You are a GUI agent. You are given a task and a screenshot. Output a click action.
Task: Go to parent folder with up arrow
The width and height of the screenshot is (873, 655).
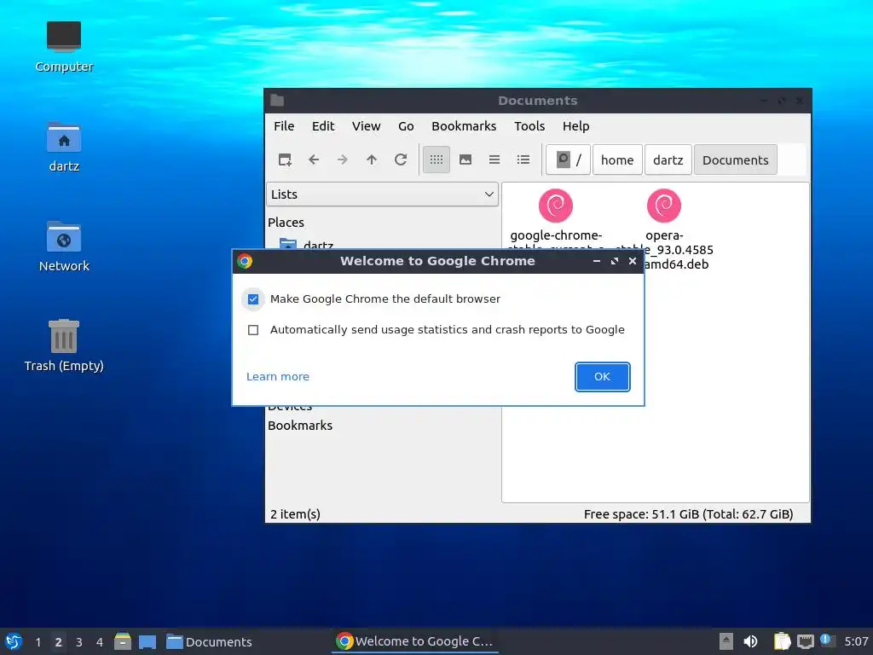[x=372, y=159]
